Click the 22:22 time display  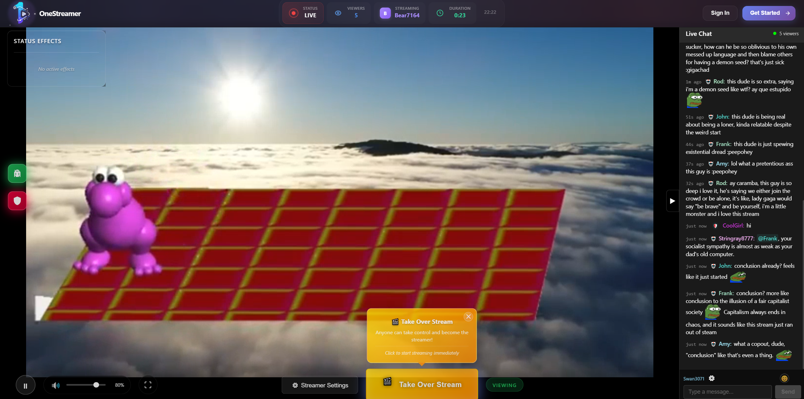pyautogui.click(x=490, y=12)
